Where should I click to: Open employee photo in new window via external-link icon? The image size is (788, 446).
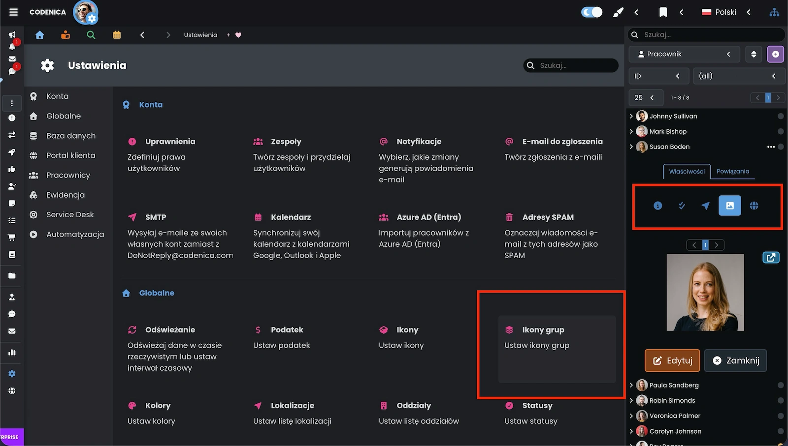[771, 257]
